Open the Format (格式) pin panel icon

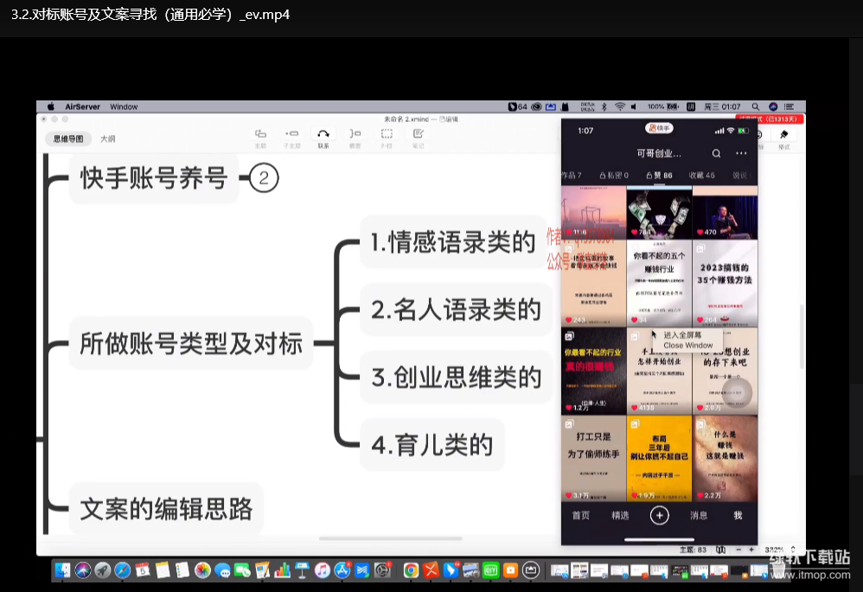(x=783, y=136)
